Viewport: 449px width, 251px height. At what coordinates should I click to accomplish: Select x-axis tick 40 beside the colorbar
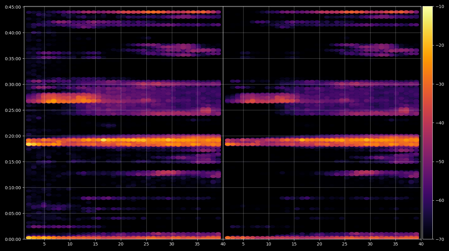coord(421,244)
